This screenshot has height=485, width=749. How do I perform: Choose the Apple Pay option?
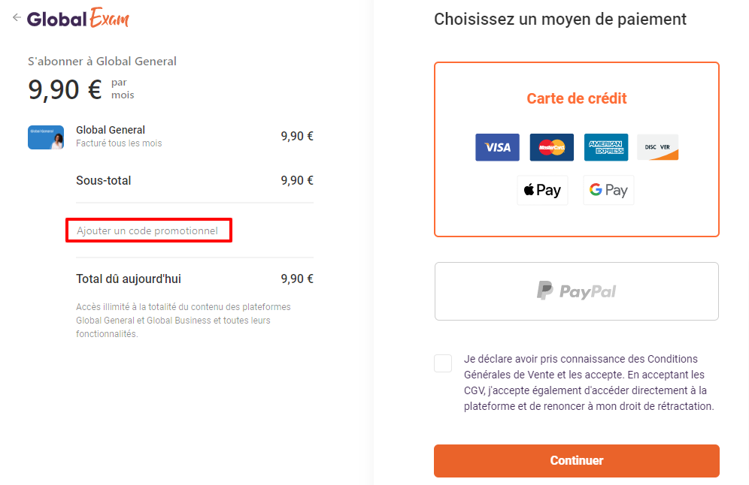click(542, 190)
